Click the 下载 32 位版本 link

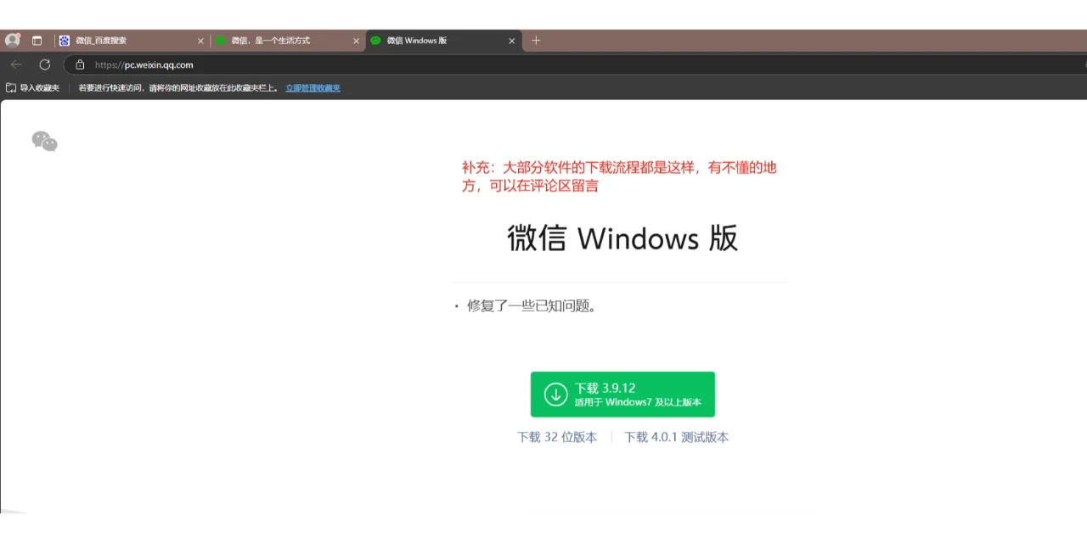pyautogui.click(x=556, y=437)
